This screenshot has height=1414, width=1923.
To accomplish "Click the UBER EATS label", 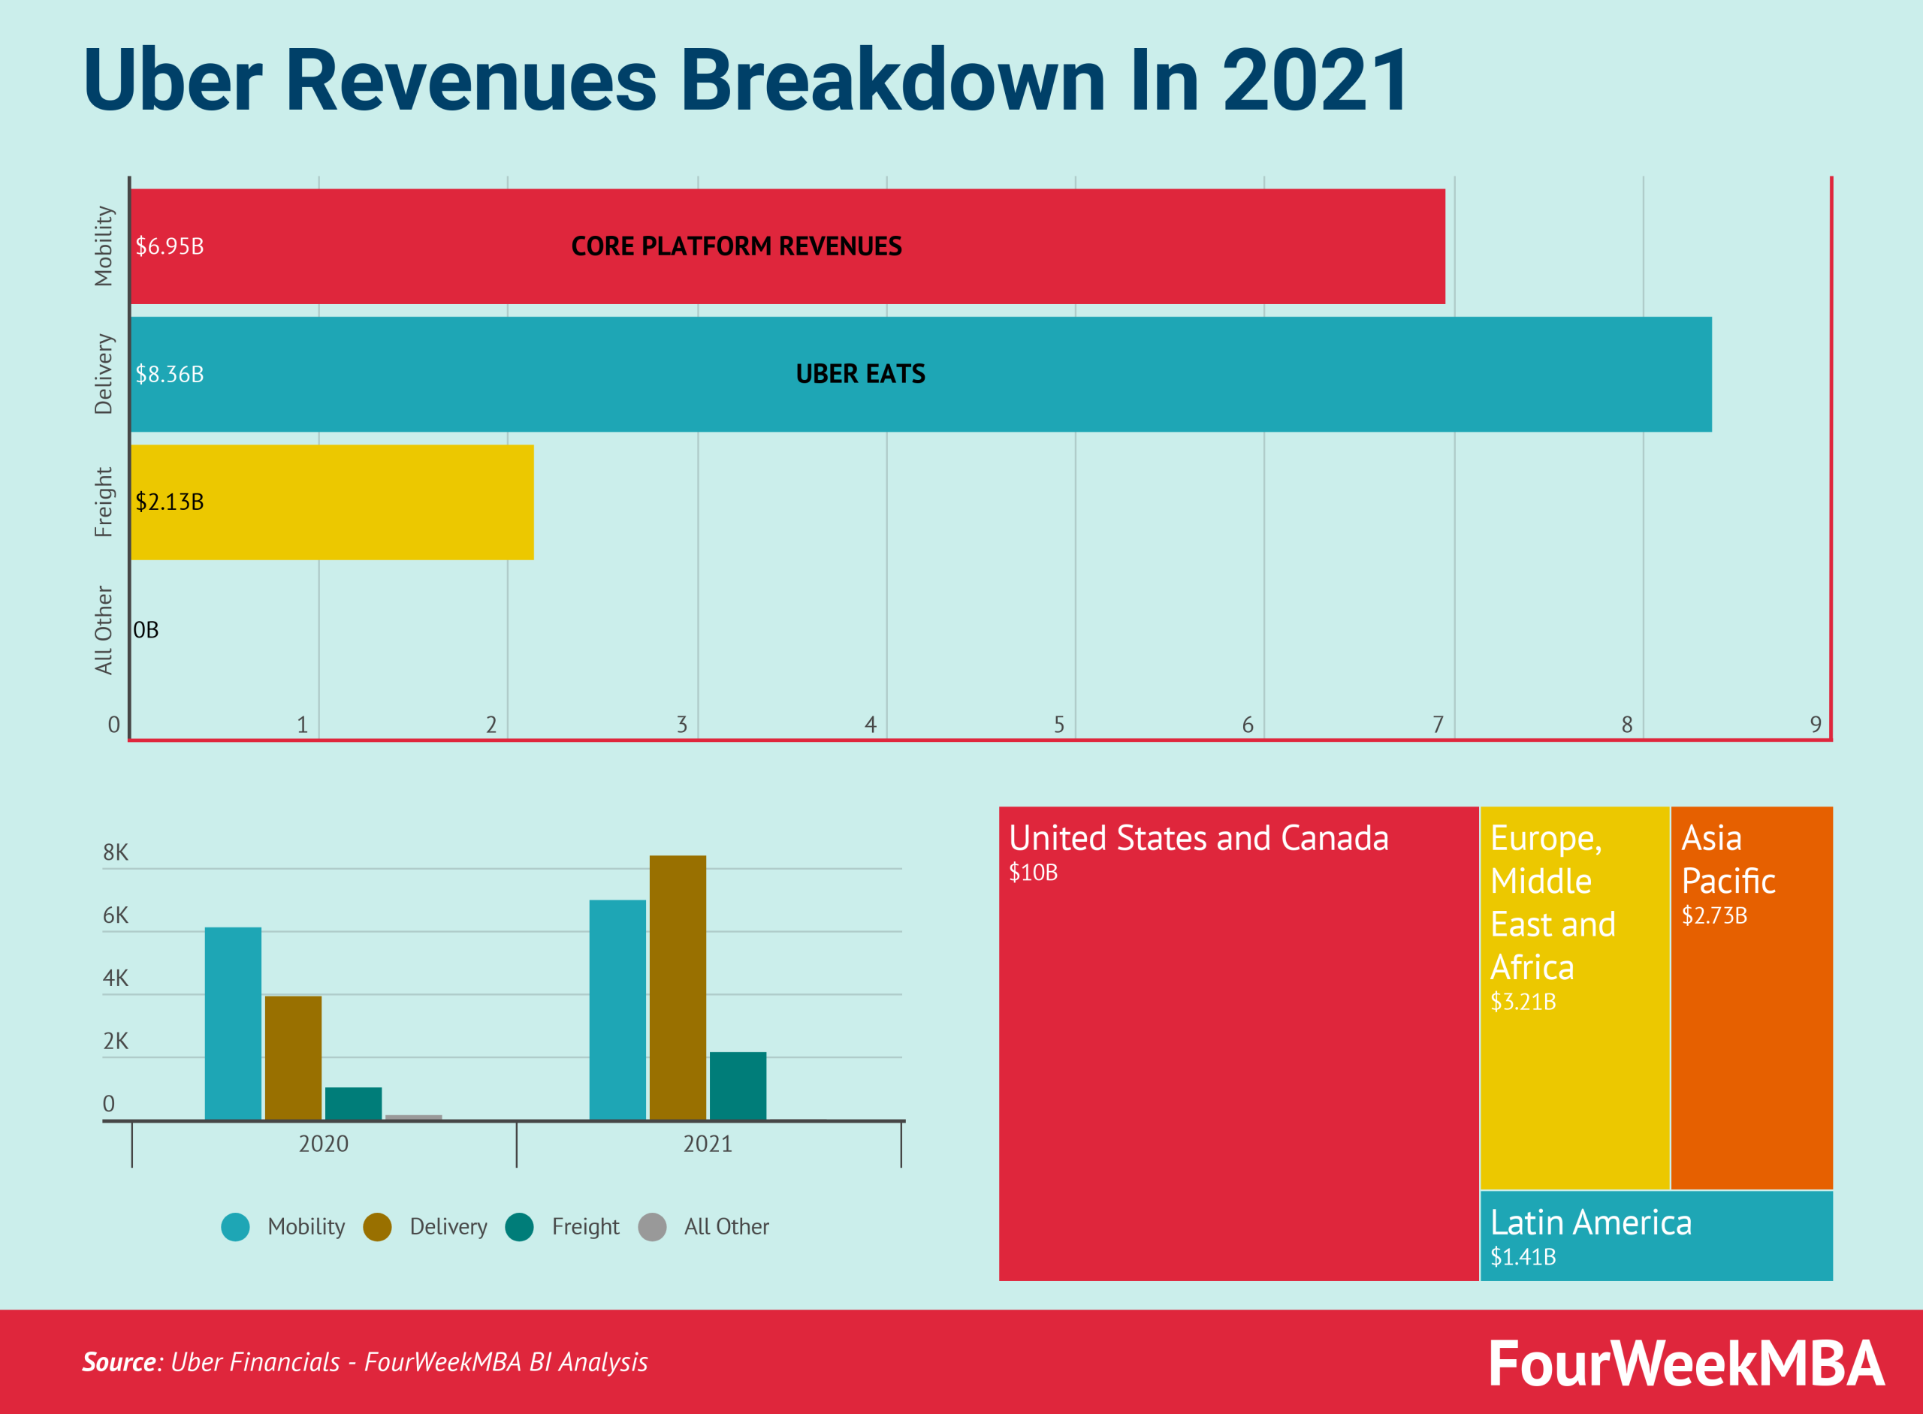I will click(861, 374).
